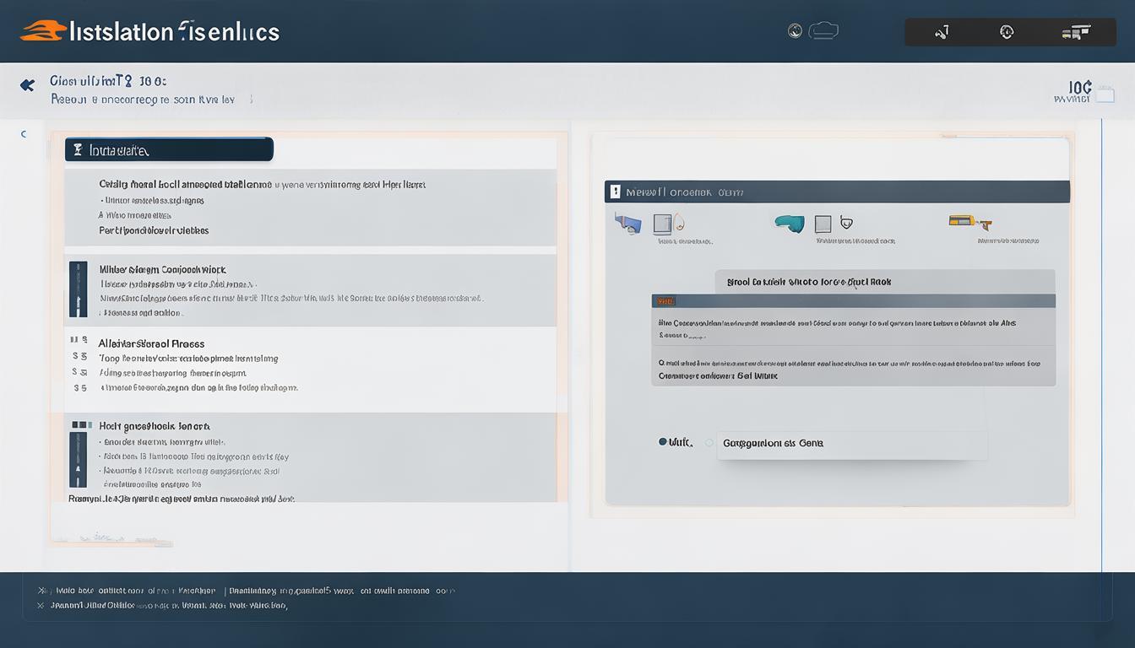The image size is (1135, 648).
Task: Open the dark dropdown header atop the left panel
Action: 169,150
